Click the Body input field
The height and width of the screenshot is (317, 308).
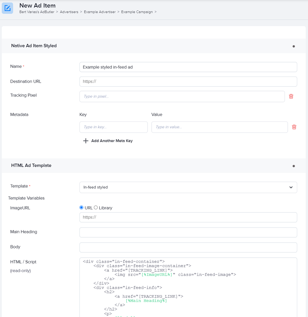[188, 247]
